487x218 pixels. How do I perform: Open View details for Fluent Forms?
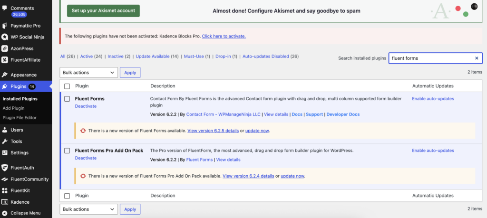(276, 114)
